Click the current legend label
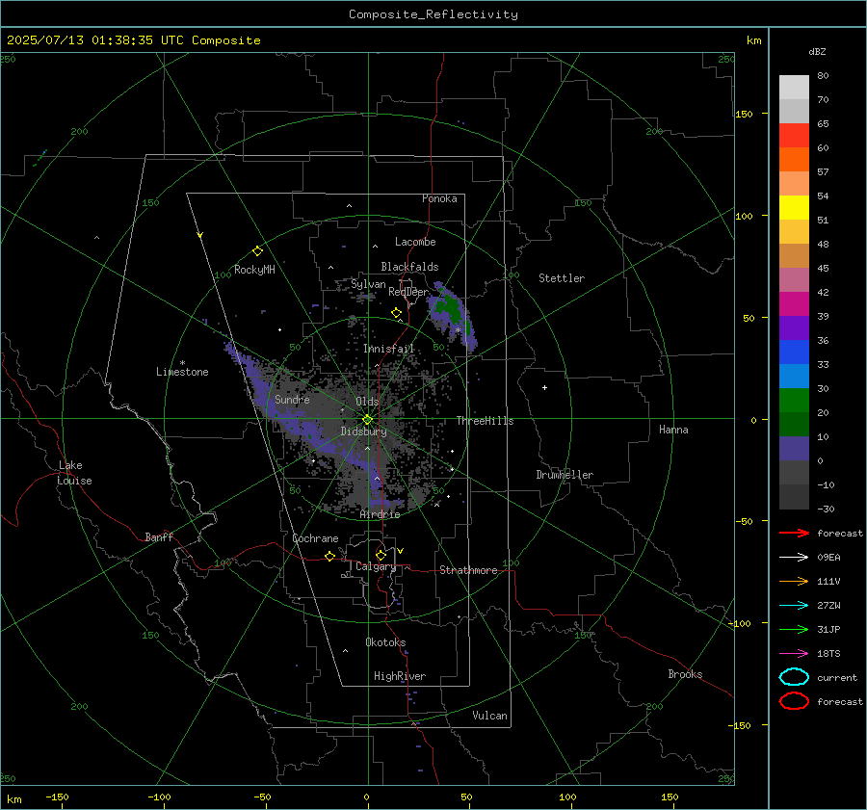The width and height of the screenshot is (867, 810). [x=837, y=678]
